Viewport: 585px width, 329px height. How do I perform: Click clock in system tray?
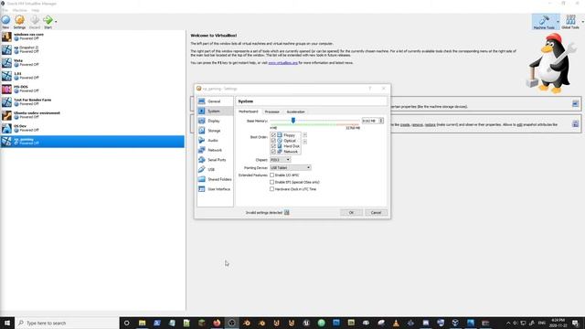(558, 323)
